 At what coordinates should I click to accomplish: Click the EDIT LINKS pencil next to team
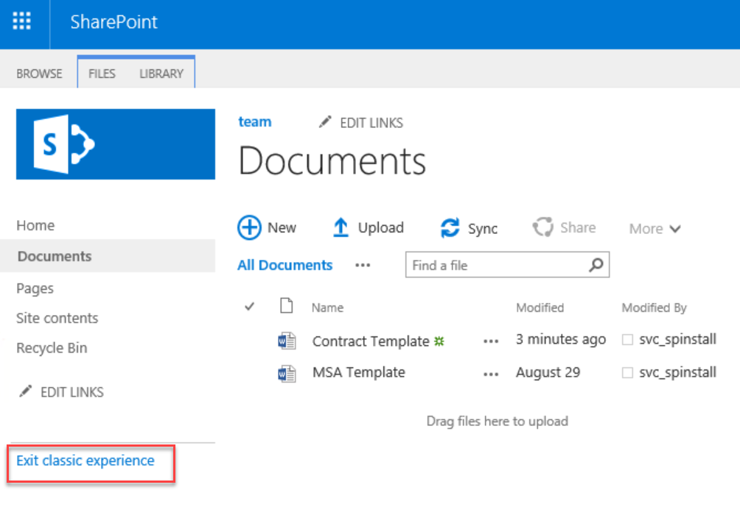point(325,122)
